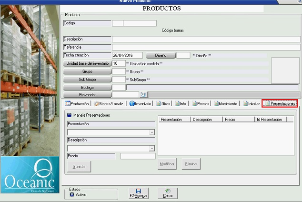The width and height of the screenshot is (302, 202).
Task: Click the Fecha creación date field
Action: pos(127,55)
